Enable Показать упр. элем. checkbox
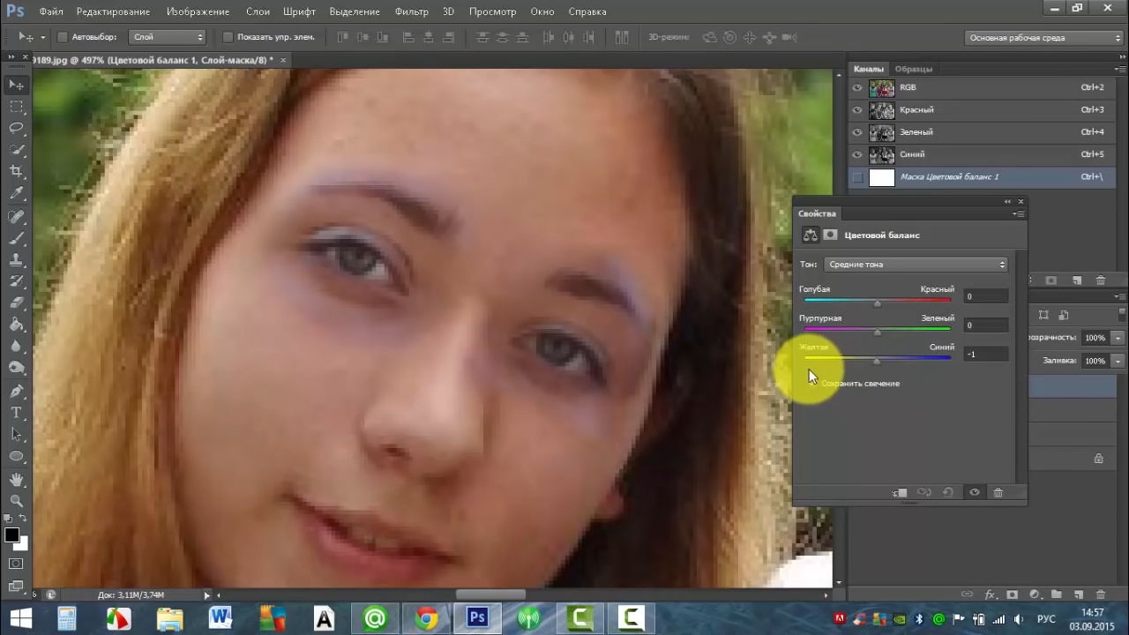Image resolution: width=1129 pixels, height=635 pixels. [x=228, y=37]
